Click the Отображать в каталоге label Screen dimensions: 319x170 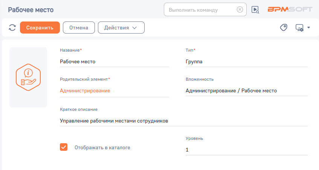(x=102, y=148)
